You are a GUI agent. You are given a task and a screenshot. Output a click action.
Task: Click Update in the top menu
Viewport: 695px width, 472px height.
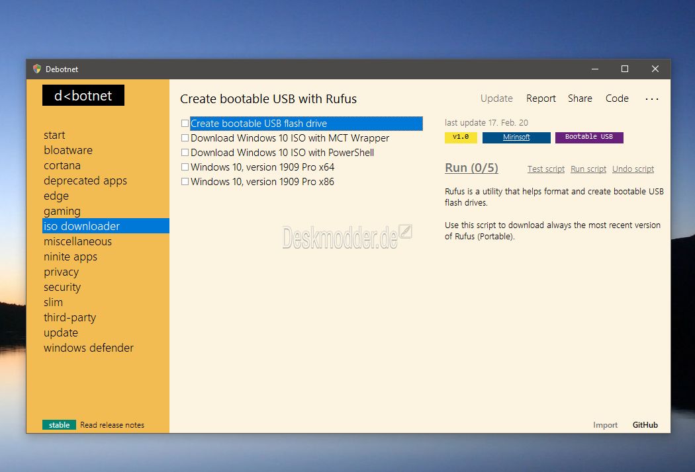coord(496,98)
